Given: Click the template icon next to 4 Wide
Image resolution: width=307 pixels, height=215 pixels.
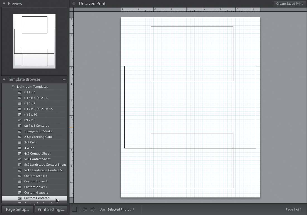Looking at the screenshot, I should click(20, 148).
